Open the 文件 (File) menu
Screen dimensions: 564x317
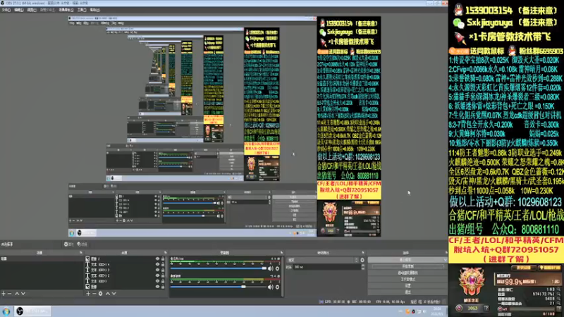pos(6,10)
